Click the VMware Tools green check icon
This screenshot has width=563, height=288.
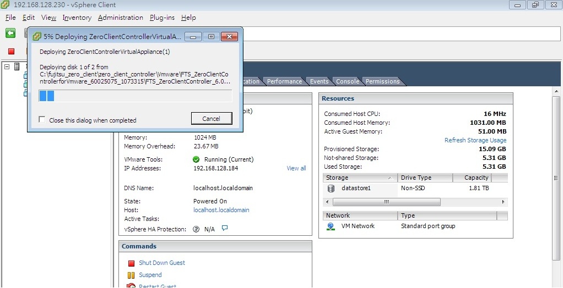196,159
